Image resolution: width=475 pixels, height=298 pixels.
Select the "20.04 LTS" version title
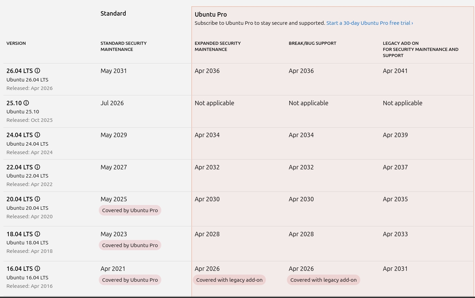(x=20, y=199)
